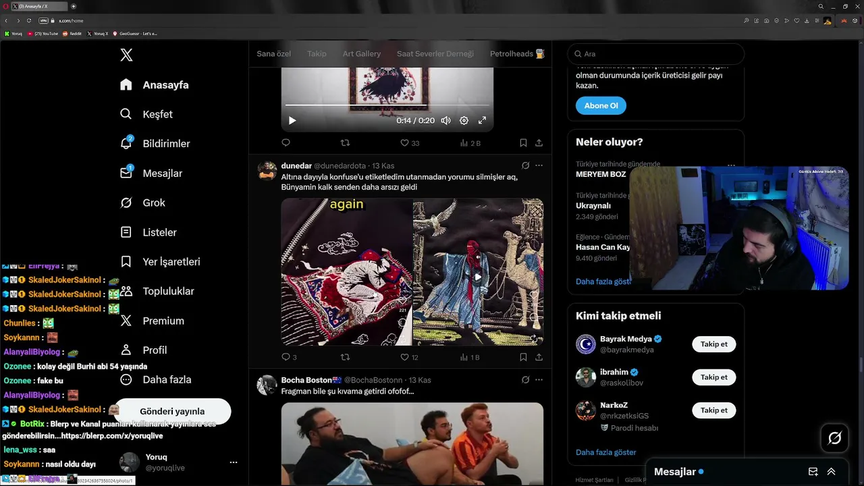864x486 pixels.
Task: Repost the video post
Action: coord(345,143)
